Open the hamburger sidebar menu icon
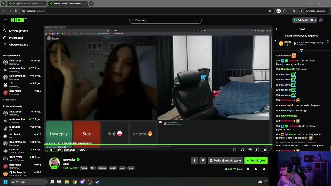Screen dimensions: 331x186 click(x=5, y=20)
